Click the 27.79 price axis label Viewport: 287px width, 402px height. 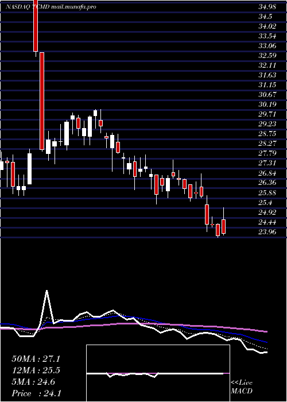[x=267, y=153]
